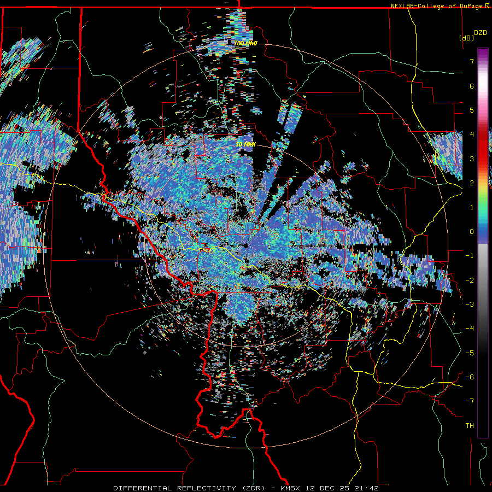This screenshot has width=492, height=492.
Task: Click the 100 NMI range ring label
Action: 245,43
